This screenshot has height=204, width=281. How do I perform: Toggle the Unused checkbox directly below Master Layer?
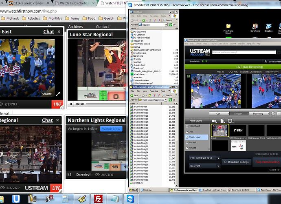click(187, 142)
